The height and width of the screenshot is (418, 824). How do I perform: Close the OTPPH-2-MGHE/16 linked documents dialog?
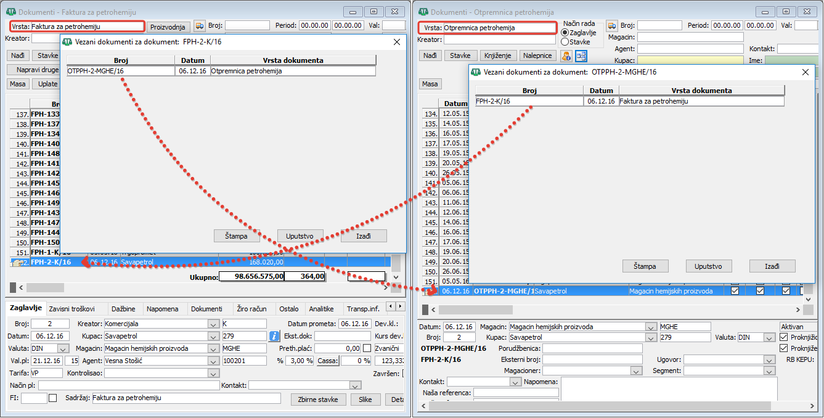805,72
